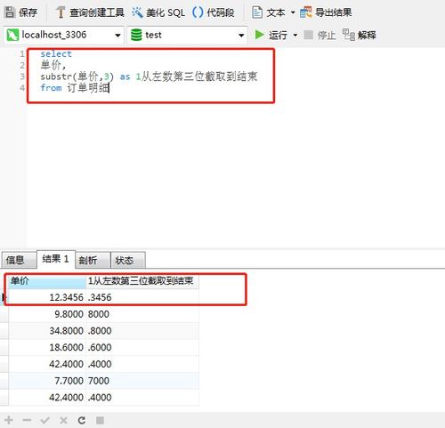This screenshot has height=428, width=445.
Task: Expand the localhost_3306 connection dropdown
Action: 117,36
